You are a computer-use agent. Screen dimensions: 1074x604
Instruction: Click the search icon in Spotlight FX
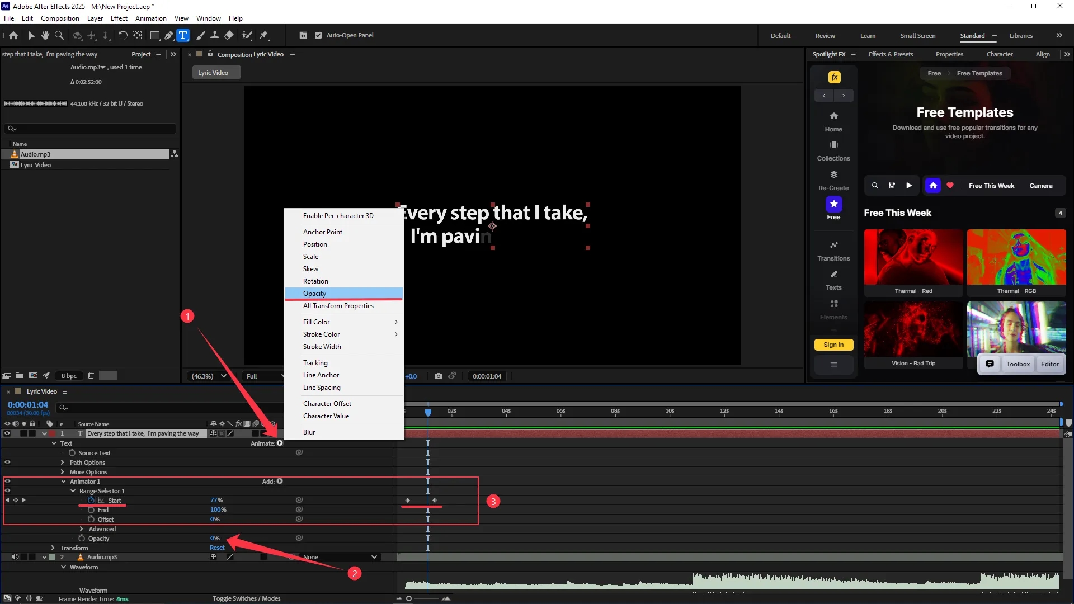point(875,186)
